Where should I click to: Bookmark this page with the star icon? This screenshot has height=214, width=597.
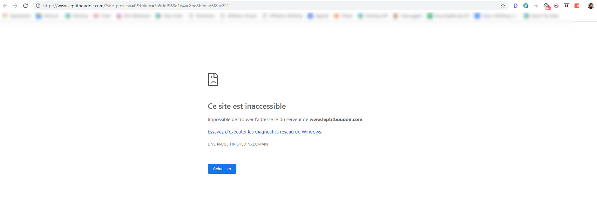pyautogui.click(x=503, y=6)
